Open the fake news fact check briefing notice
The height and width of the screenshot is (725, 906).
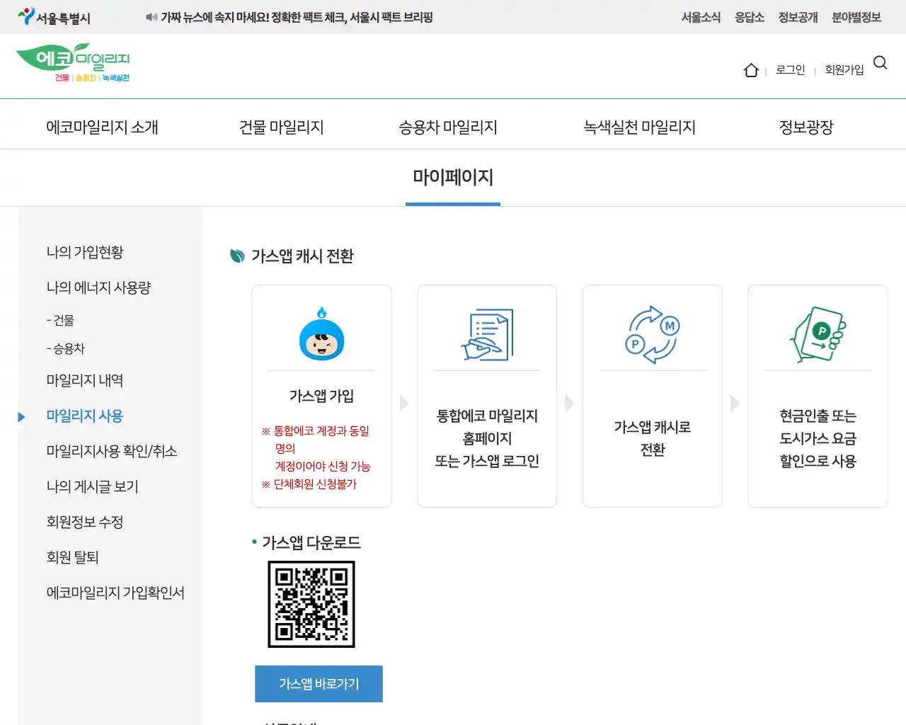(297, 17)
